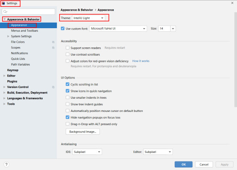Open File Colors settings
This screenshot has height=170, width=237.
[x=18, y=42]
